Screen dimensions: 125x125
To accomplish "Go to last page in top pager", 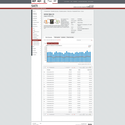I will click(x=74, y=67).
